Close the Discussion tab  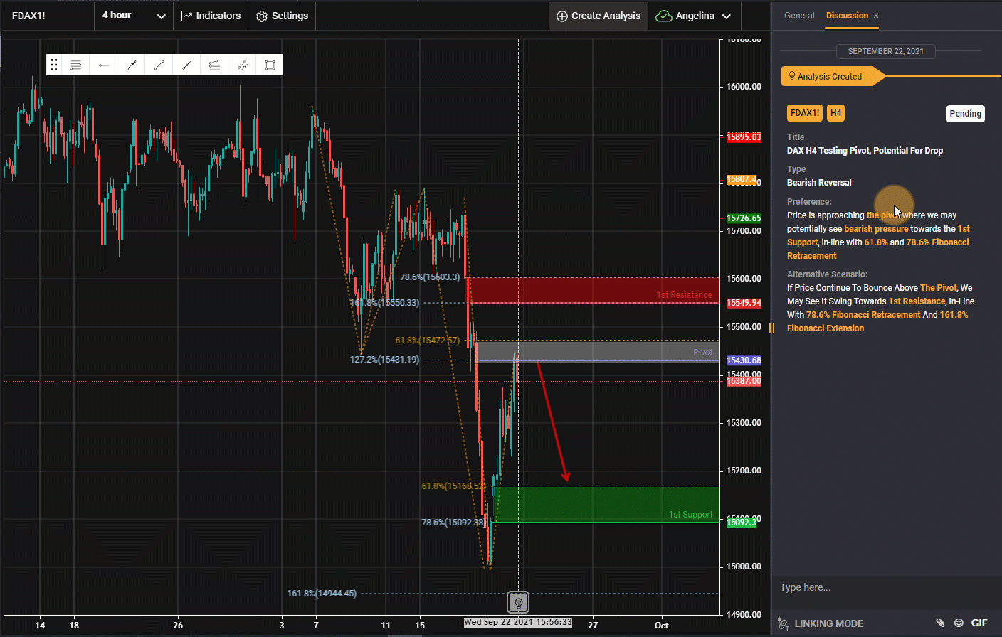[876, 16]
